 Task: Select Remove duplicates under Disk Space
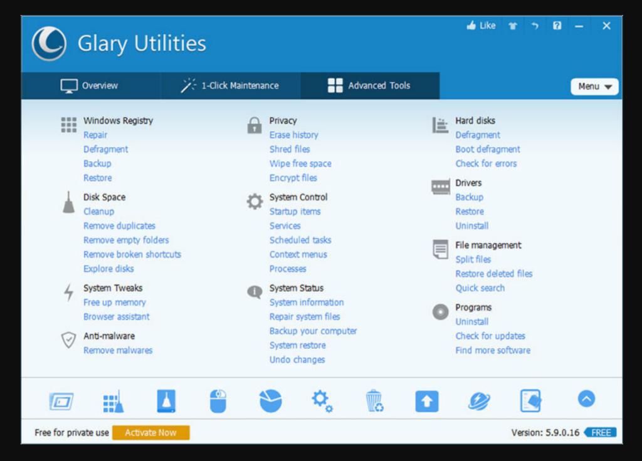119,225
